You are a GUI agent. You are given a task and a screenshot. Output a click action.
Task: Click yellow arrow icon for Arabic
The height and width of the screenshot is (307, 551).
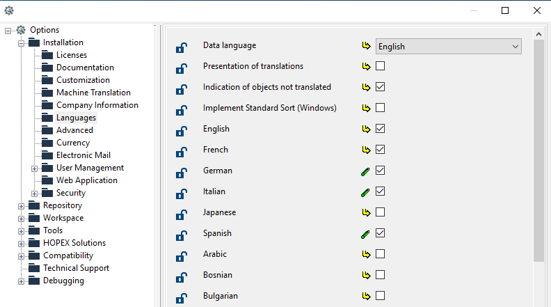point(366,255)
